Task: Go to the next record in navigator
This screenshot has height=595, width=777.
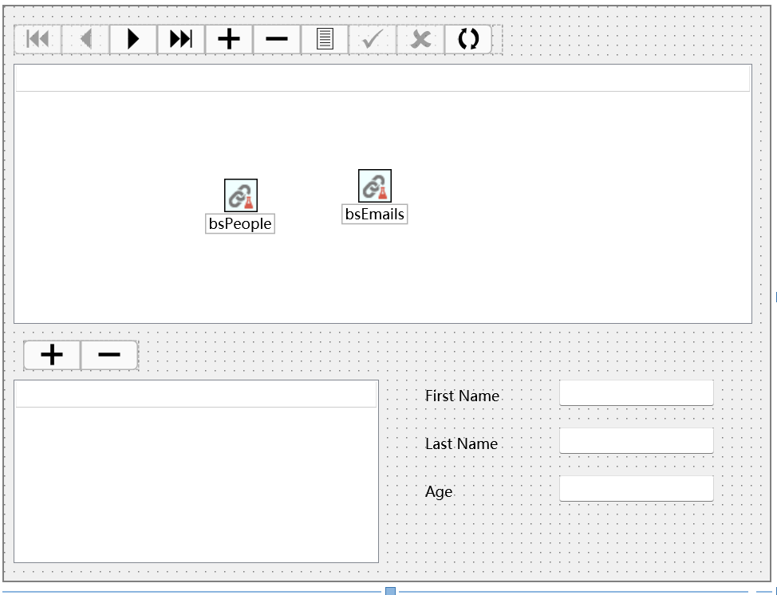Action: coord(132,38)
